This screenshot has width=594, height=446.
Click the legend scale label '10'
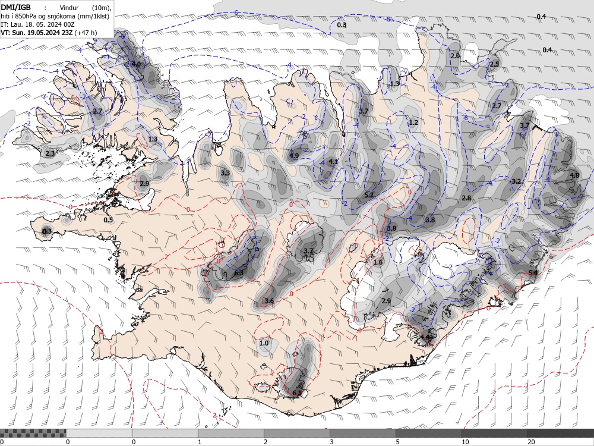click(x=465, y=442)
